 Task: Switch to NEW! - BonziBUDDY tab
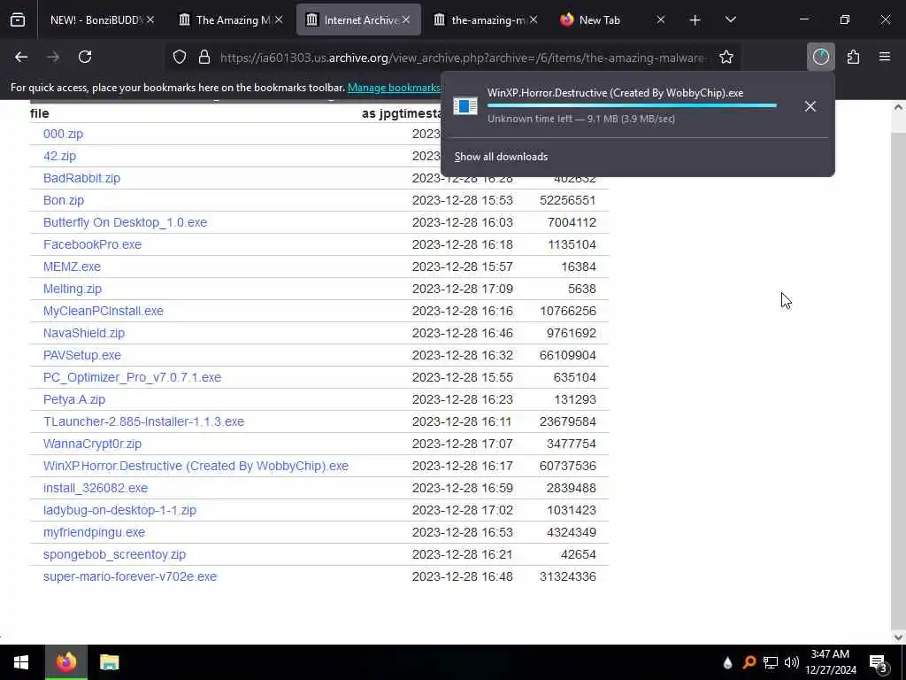(96, 20)
